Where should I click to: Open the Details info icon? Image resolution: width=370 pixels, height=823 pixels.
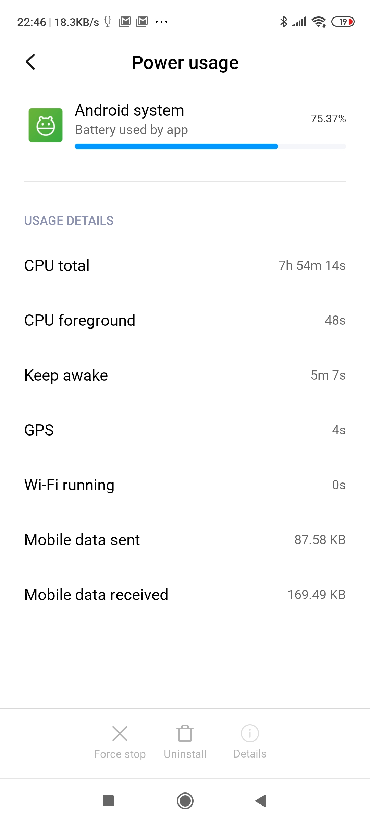tap(250, 734)
